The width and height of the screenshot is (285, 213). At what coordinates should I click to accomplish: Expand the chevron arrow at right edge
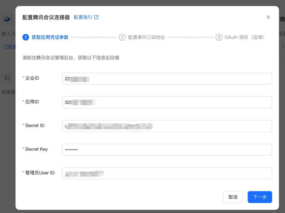coord(283,47)
